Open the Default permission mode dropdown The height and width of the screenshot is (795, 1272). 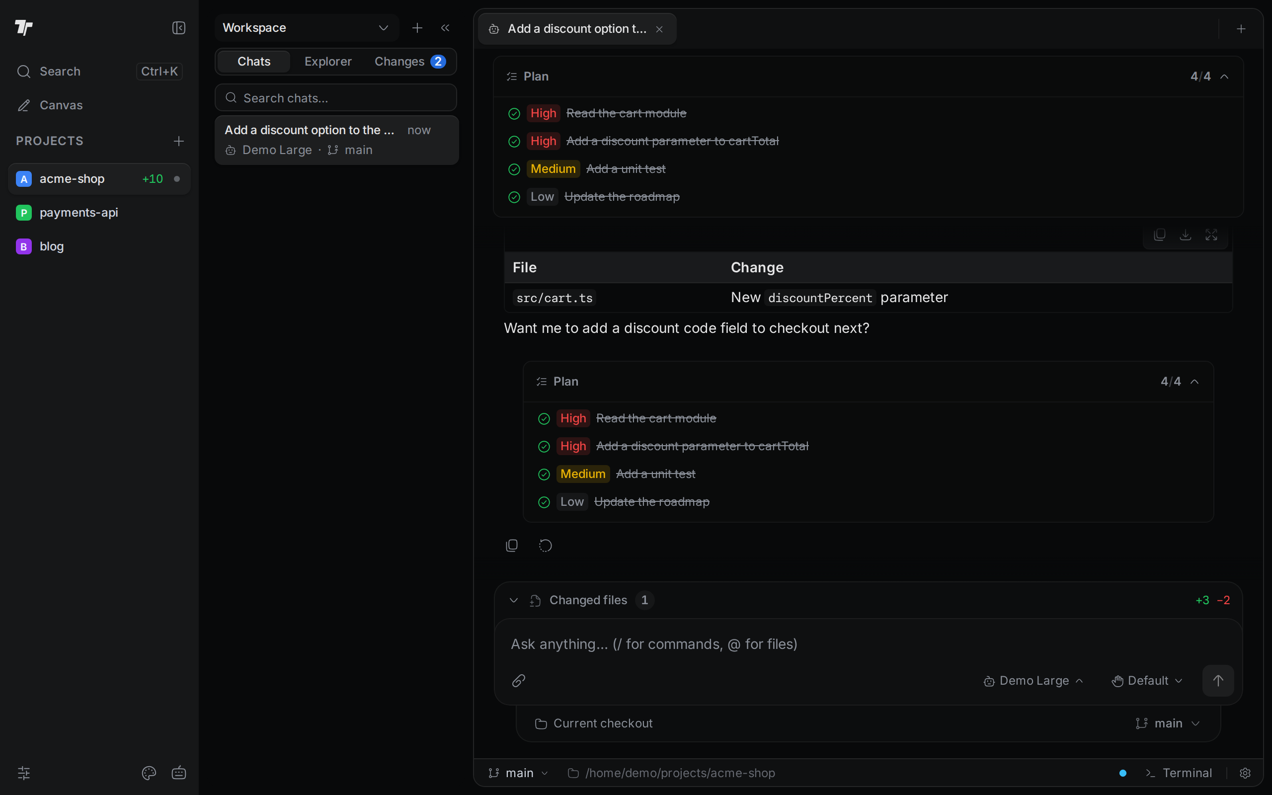click(1147, 681)
